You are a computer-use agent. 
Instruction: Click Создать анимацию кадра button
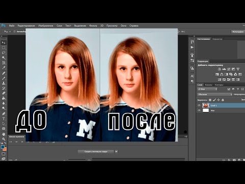[96, 151]
